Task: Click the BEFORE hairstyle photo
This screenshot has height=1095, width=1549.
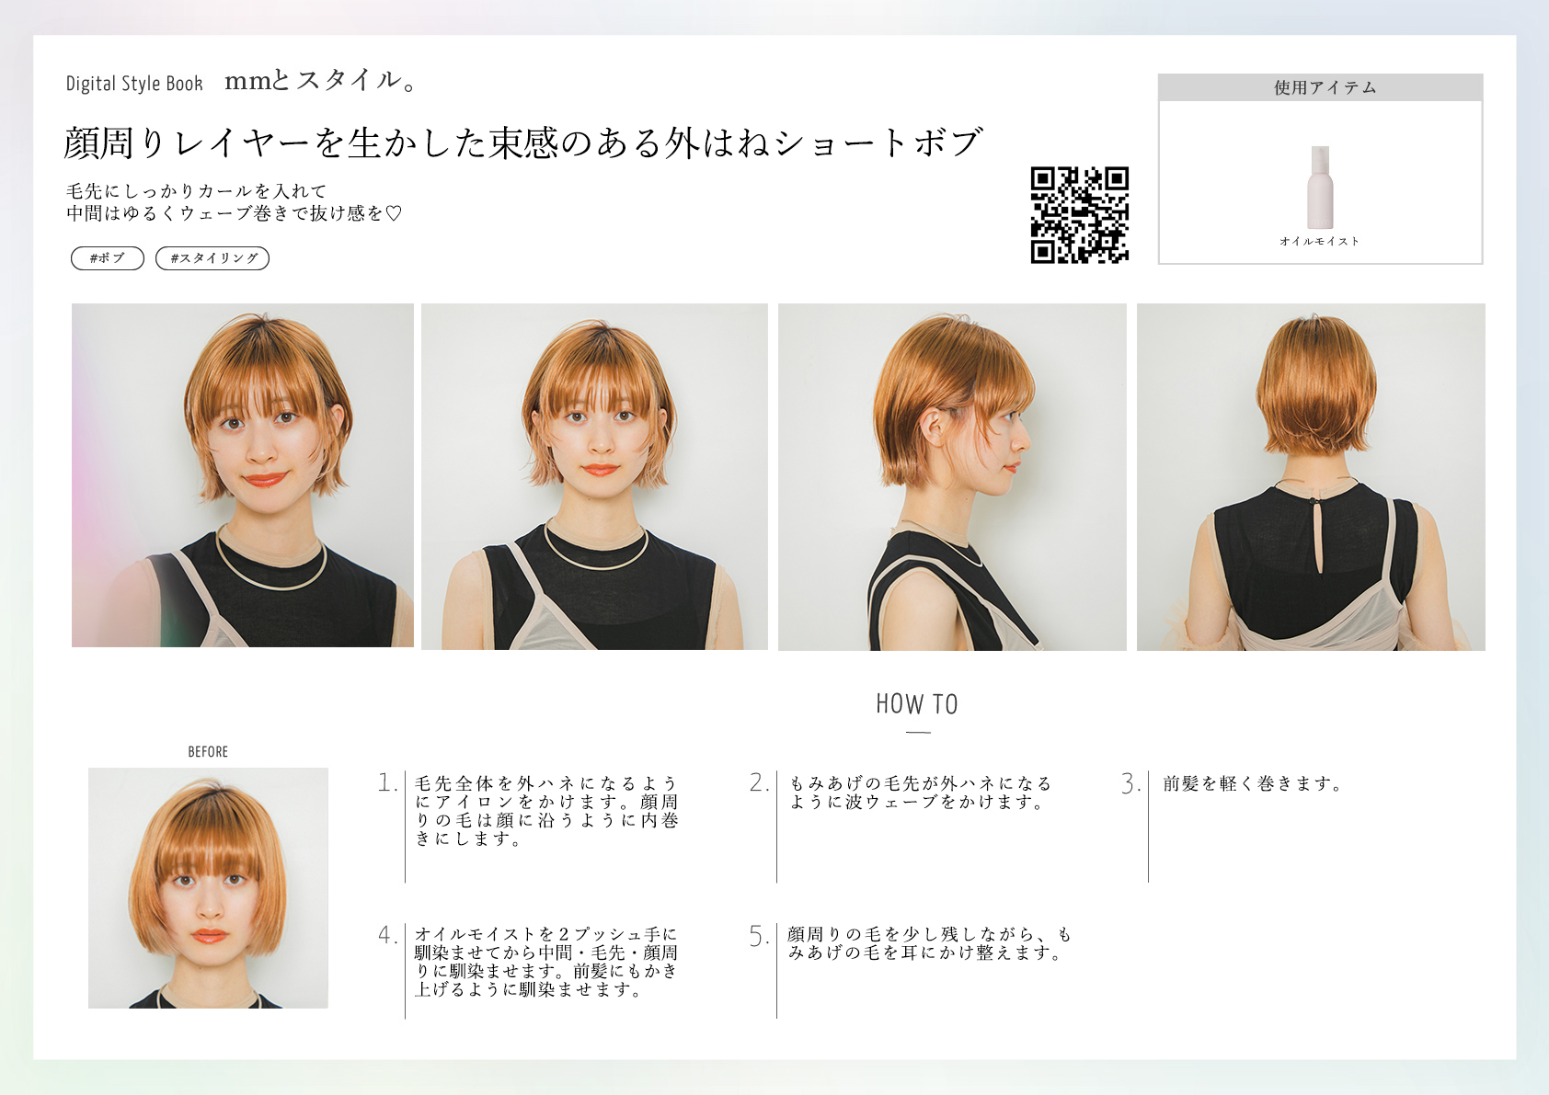Action: click(208, 887)
